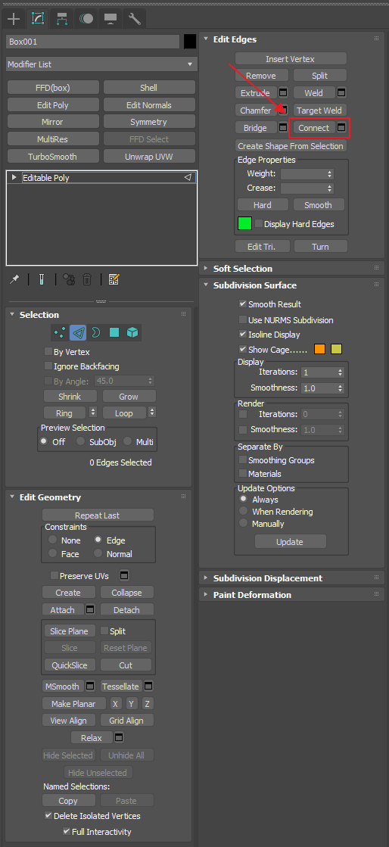Screen dimensions: 389x847
Task: Open Extrude settings box
Action: tap(283, 93)
